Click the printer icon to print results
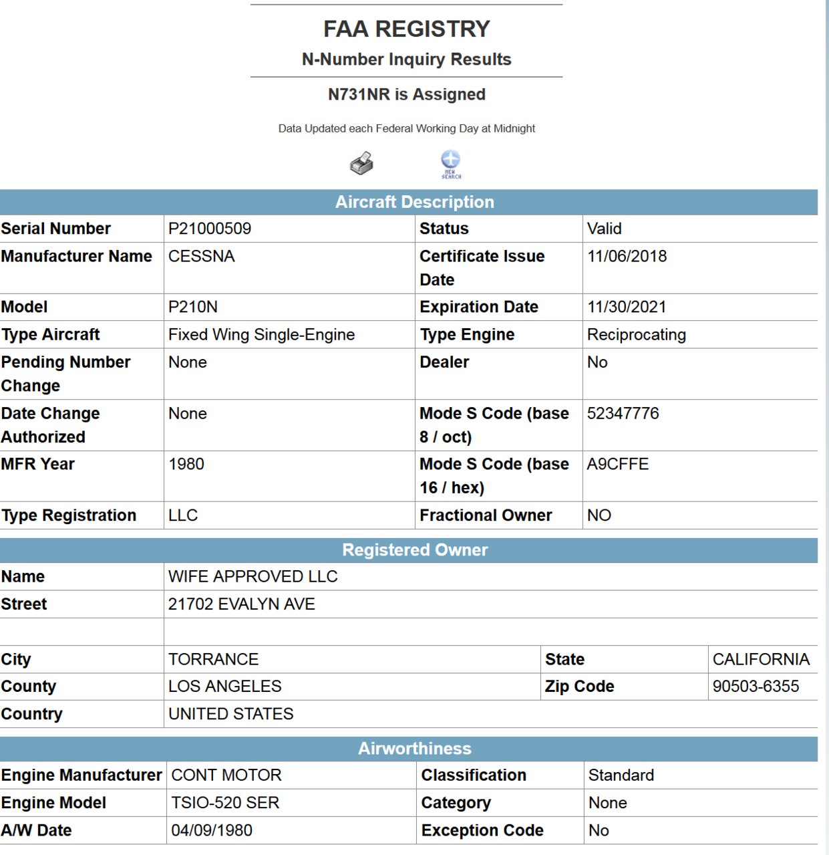The height and width of the screenshot is (855, 829). (361, 164)
